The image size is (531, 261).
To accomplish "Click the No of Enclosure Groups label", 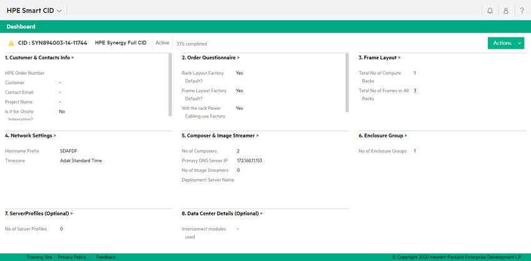I will coord(383,151).
